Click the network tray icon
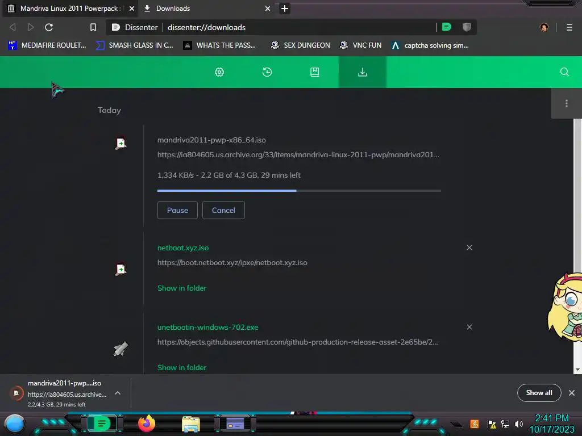582x436 pixels. pyautogui.click(x=505, y=424)
